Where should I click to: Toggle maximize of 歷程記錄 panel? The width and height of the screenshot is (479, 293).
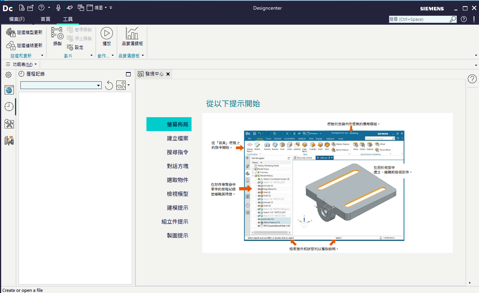pos(128,74)
